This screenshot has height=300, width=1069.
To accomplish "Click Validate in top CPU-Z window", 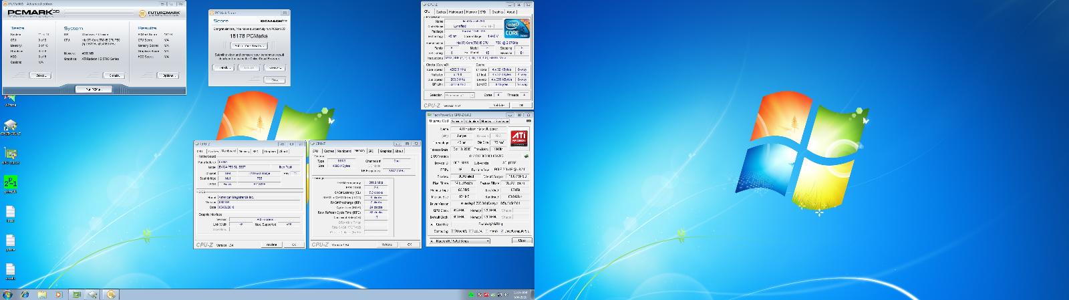I will pos(499,105).
